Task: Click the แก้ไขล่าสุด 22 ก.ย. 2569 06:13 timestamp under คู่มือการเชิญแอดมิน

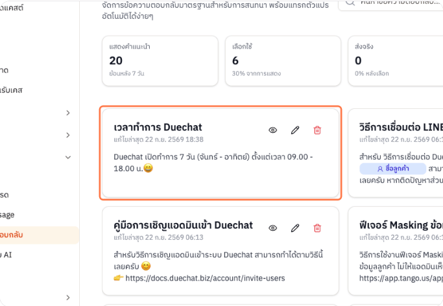Action: [158, 237]
